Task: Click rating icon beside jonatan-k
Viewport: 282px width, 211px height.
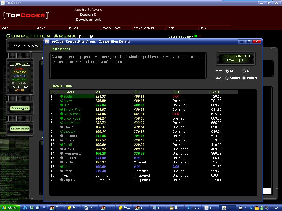Action: pos(61,136)
